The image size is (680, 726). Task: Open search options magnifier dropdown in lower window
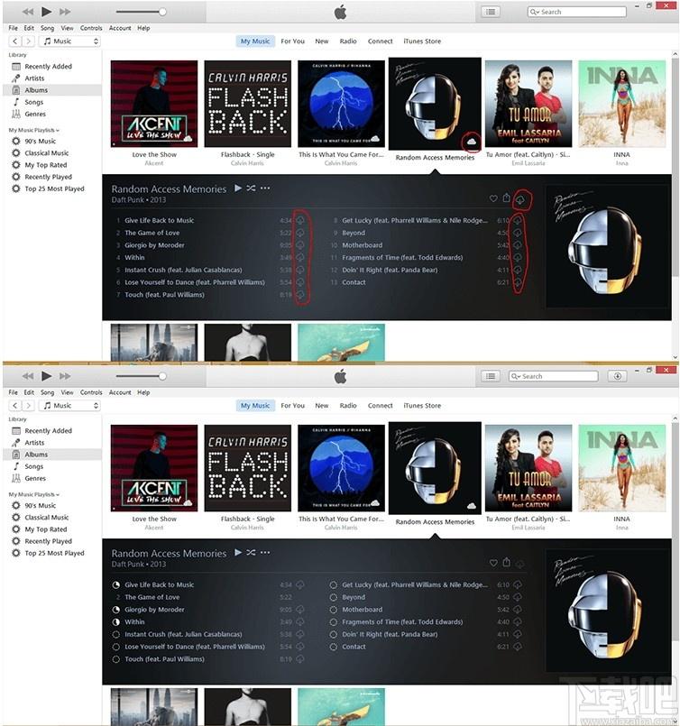tap(516, 376)
